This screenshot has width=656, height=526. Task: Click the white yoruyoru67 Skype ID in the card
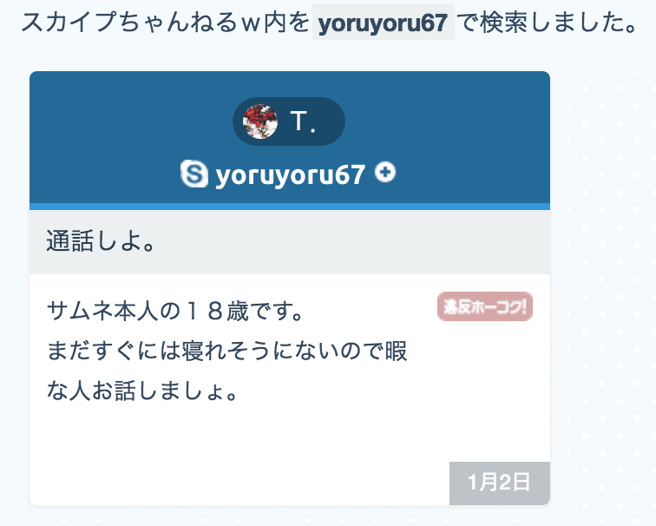(290, 174)
